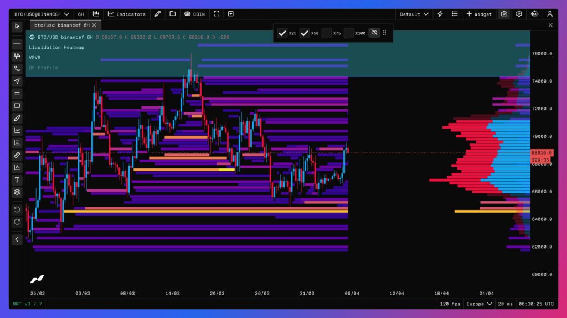
Task: Open the Indicators menu
Action: pyautogui.click(x=127, y=14)
